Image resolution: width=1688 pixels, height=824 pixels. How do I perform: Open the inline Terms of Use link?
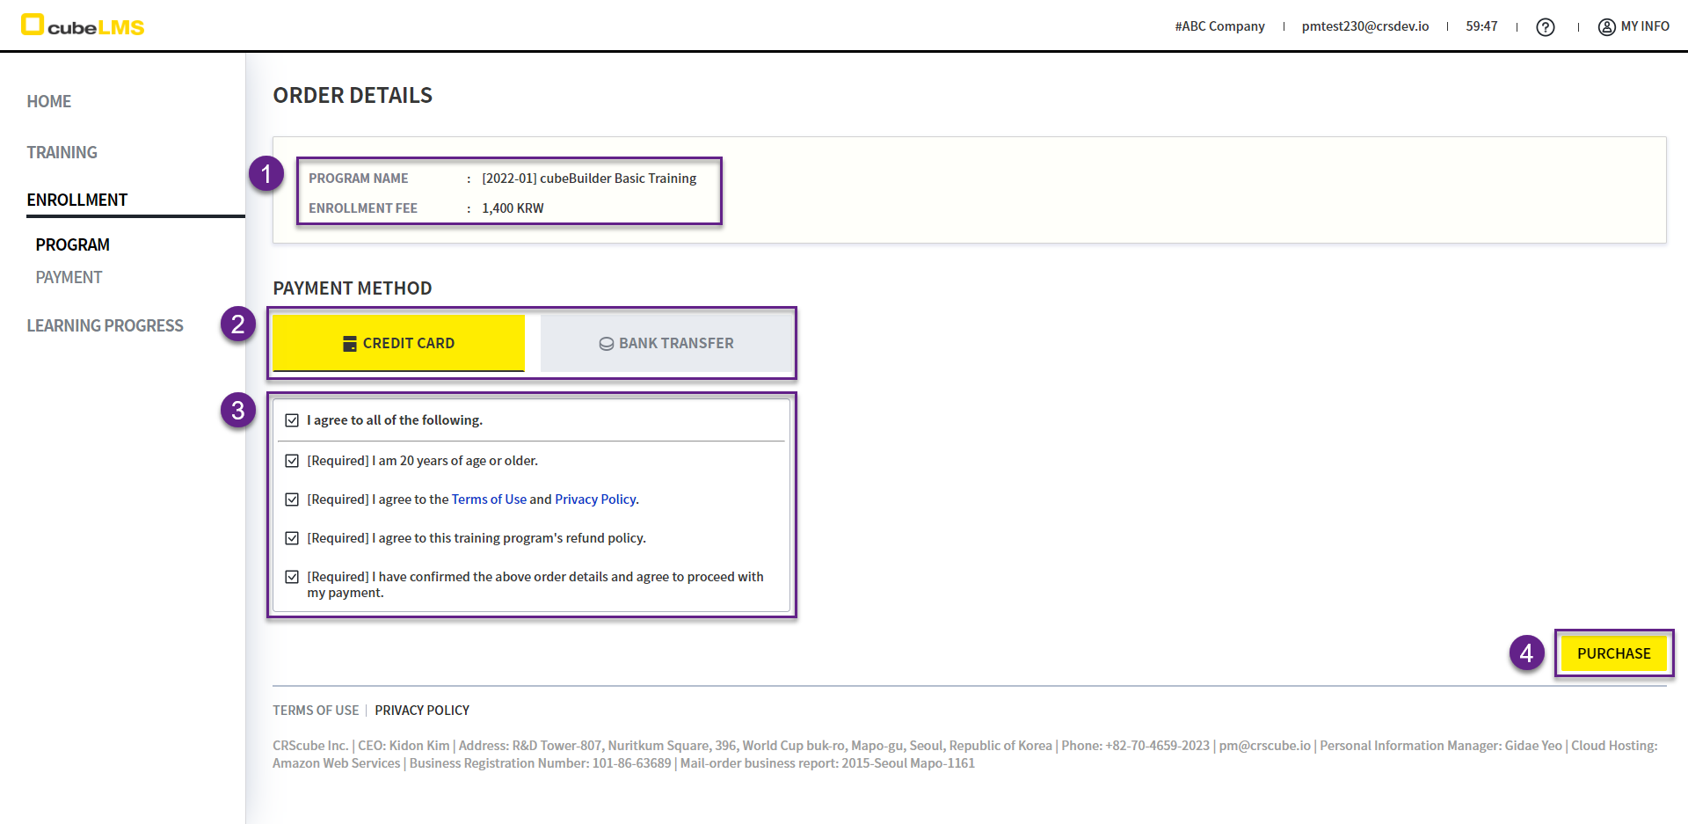click(489, 500)
